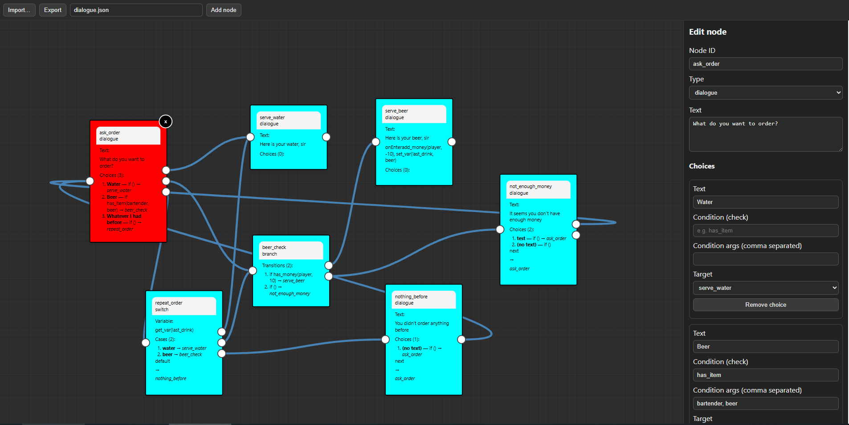The width and height of the screenshot is (849, 425).
Task: Open the node Type dropdown
Action: tap(765, 92)
